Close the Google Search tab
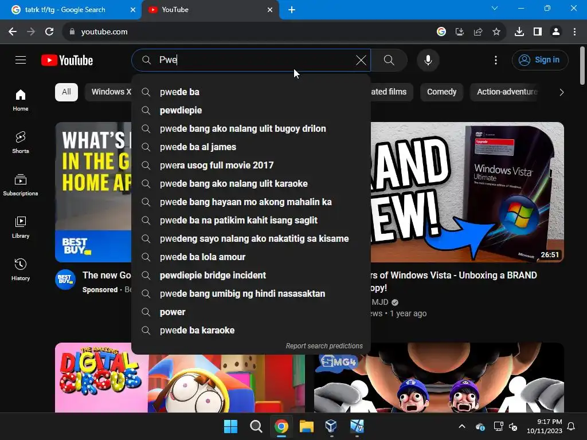Screen dimensions: 587x440 click(133, 10)
